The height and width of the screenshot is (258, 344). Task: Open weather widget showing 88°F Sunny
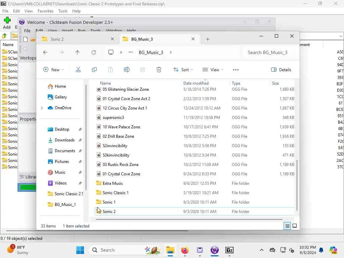click(x=18, y=250)
